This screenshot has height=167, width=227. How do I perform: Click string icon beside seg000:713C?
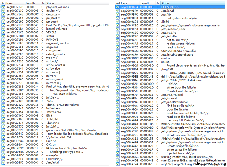(3, 11)
